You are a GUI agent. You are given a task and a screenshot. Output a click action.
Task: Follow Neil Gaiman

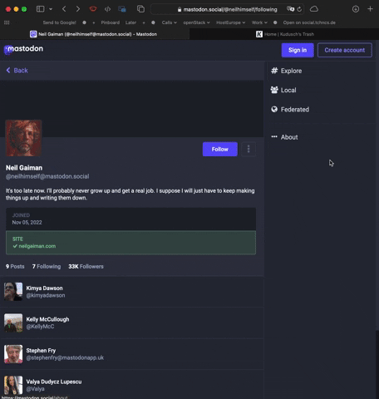pyautogui.click(x=220, y=149)
